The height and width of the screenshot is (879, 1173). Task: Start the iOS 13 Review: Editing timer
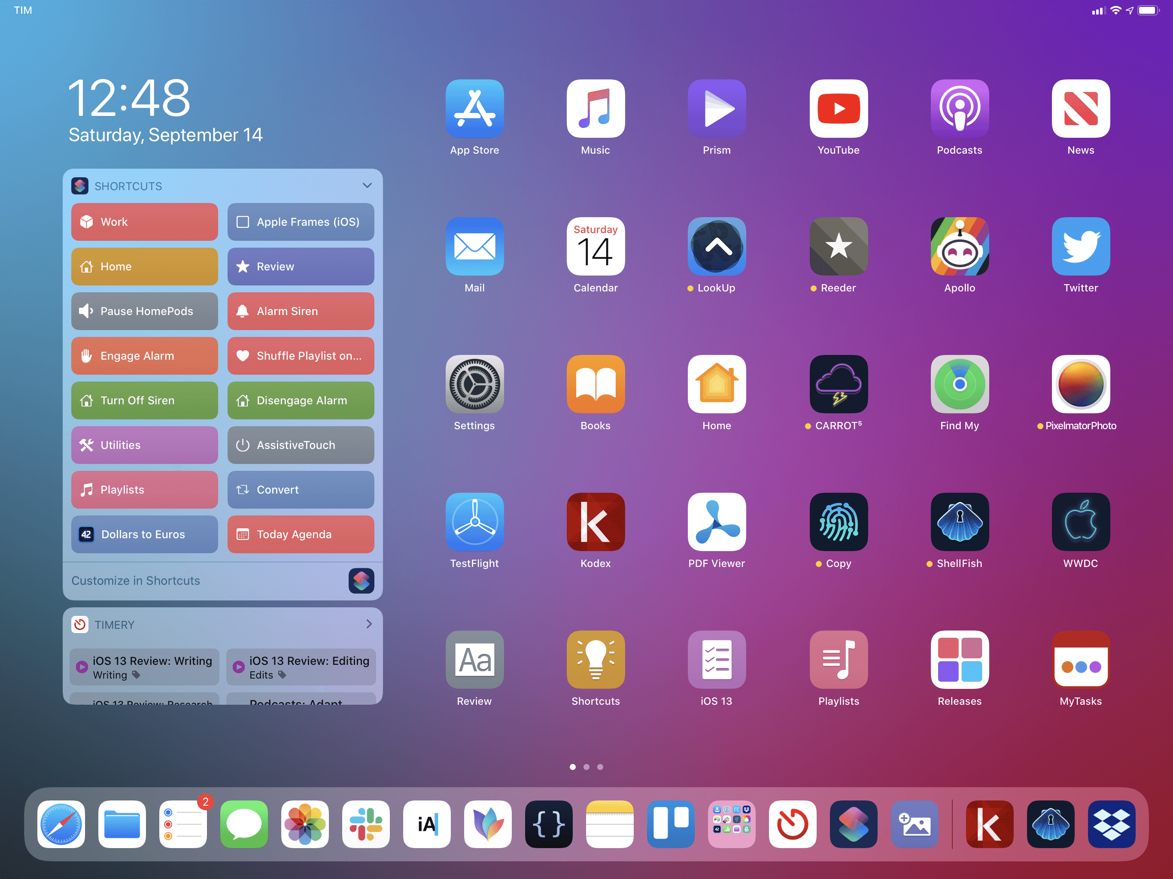tap(301, 667)
